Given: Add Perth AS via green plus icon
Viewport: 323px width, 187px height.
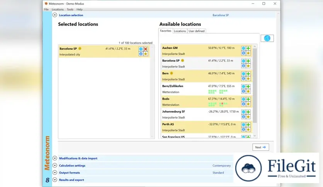Looking at the screenshot, I should (248, 125).
